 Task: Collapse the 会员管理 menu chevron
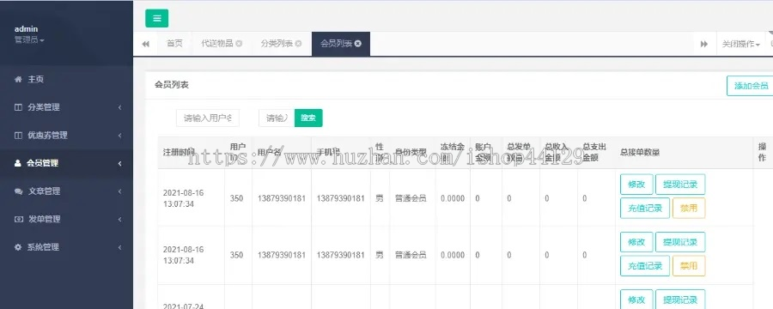coord(119,163)
